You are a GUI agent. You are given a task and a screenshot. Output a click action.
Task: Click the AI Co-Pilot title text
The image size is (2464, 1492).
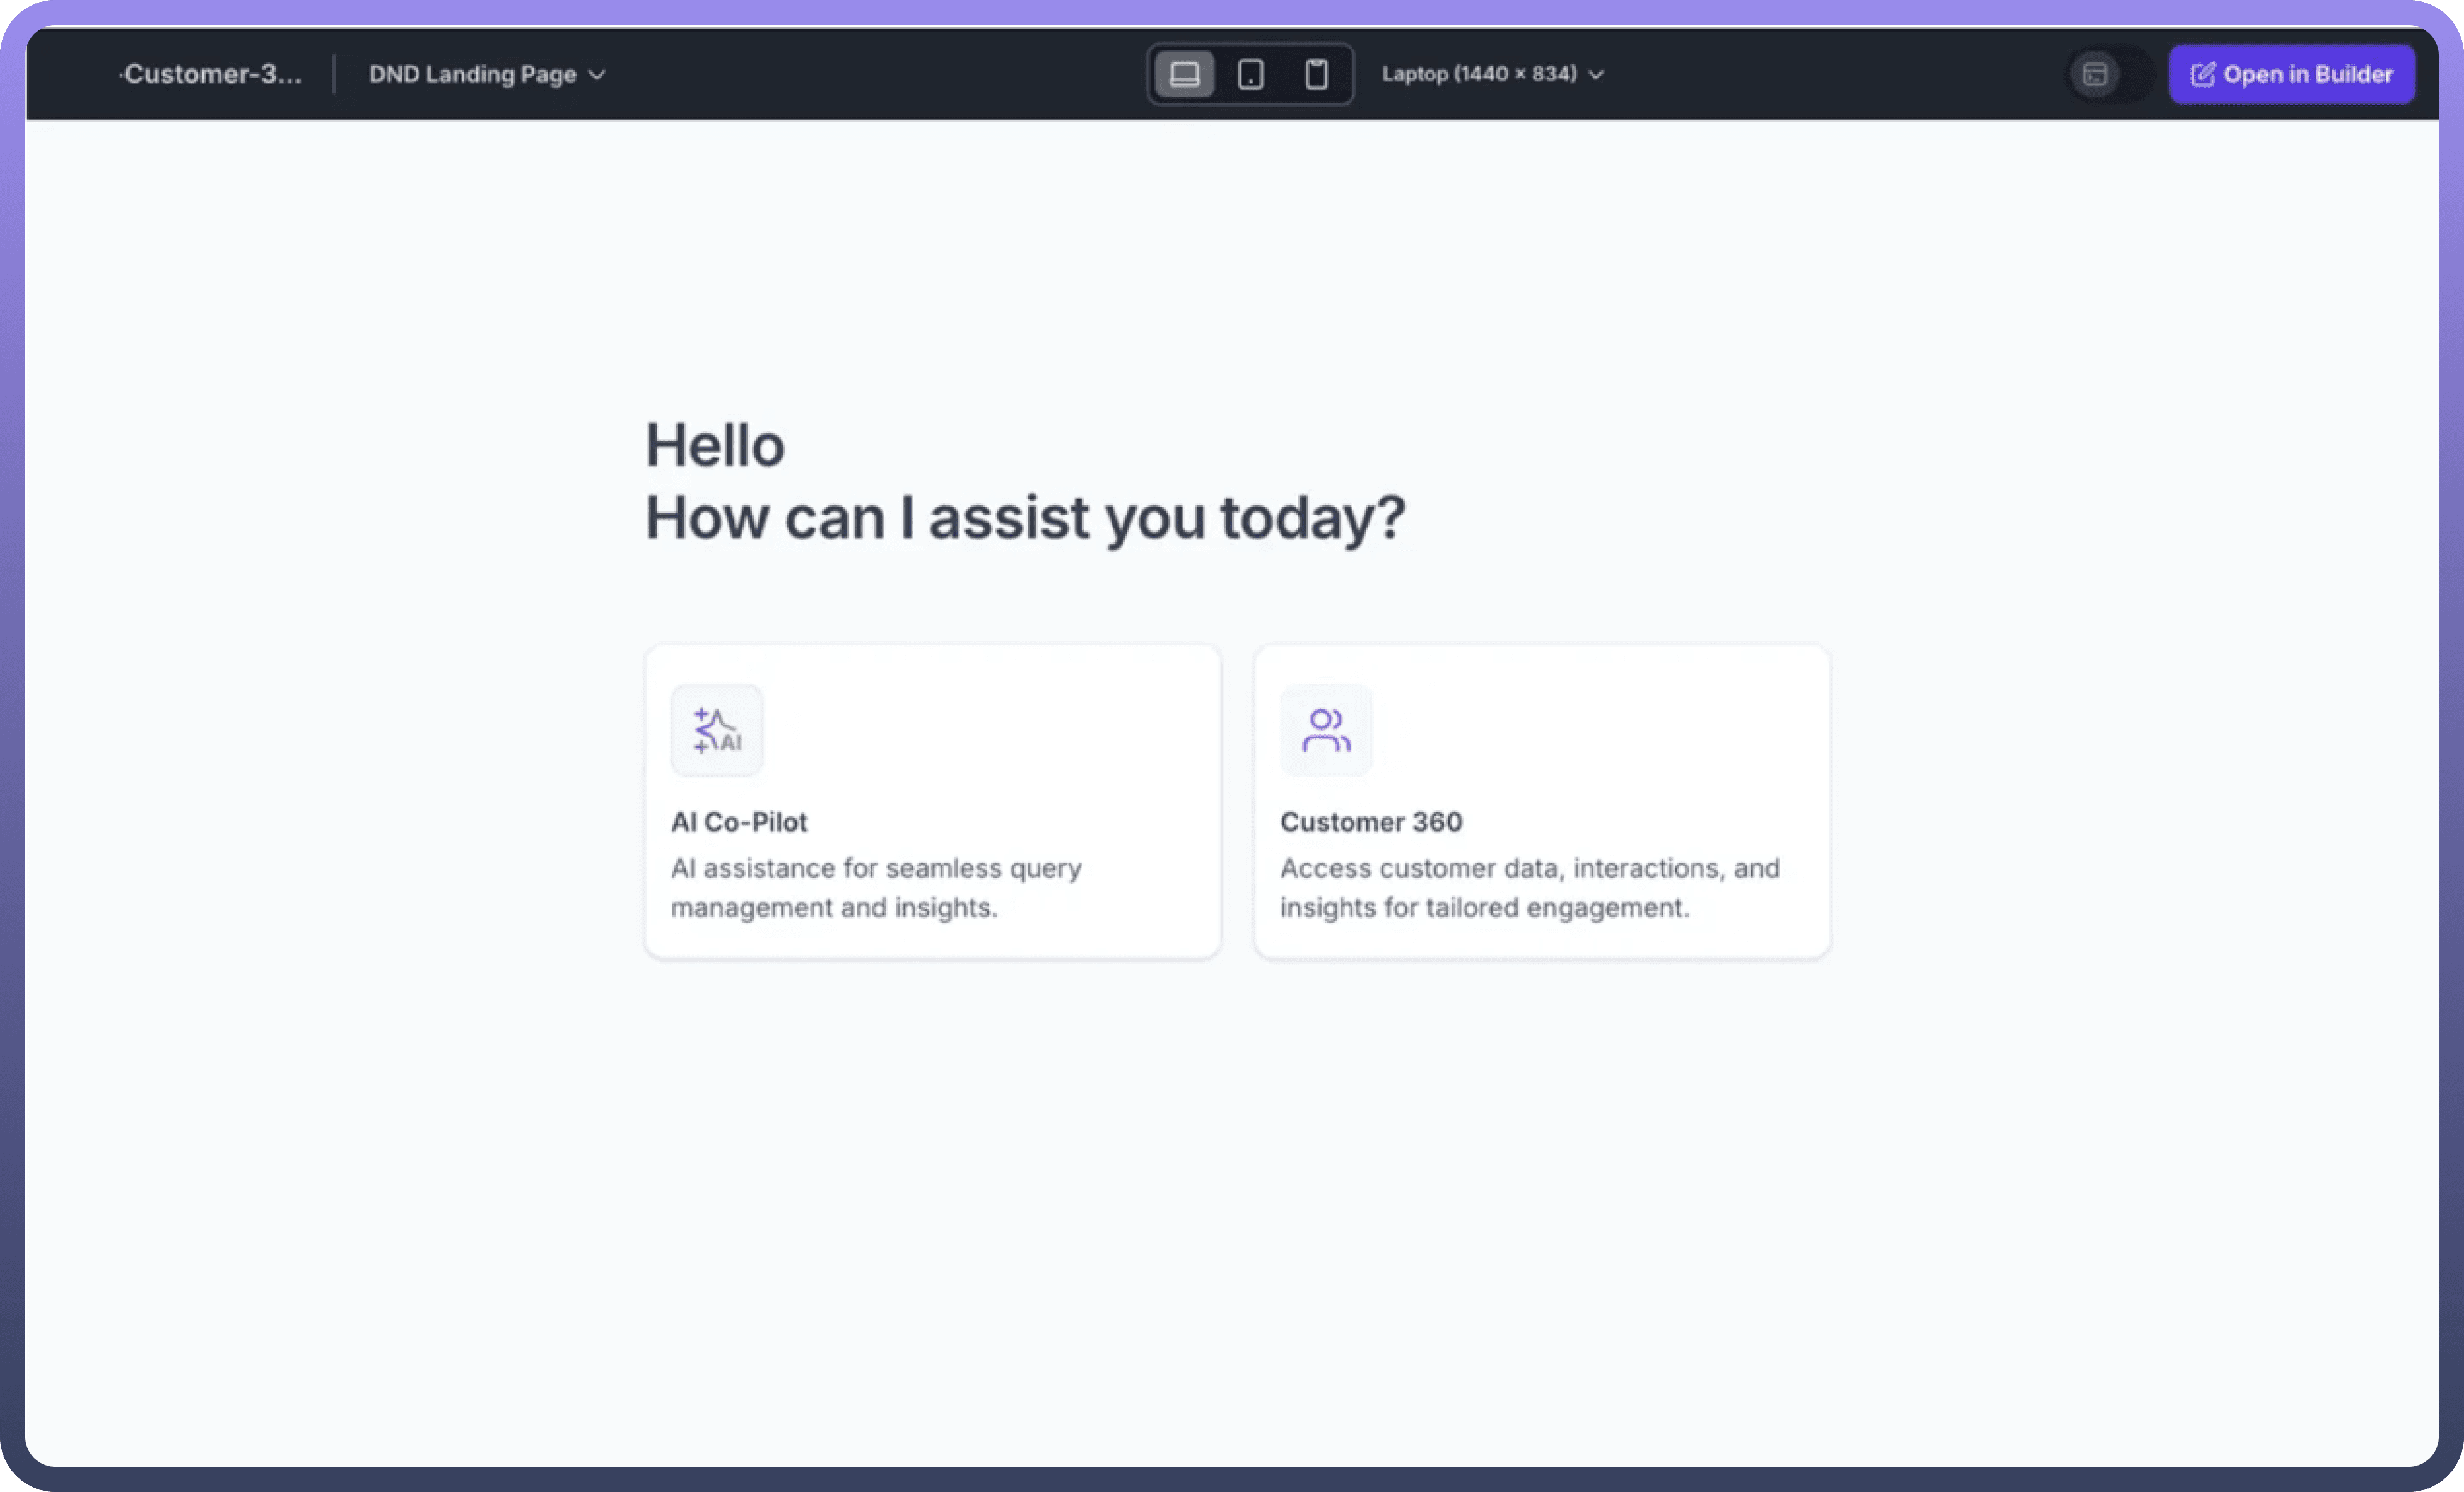click(739, 822)
